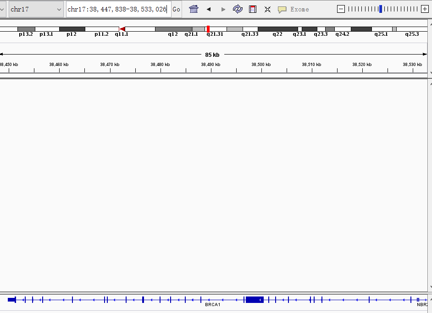Viewport: 432px width, 313px height.
Task: Open the chr17 chromosome dropdown
Action: [36, 9]
